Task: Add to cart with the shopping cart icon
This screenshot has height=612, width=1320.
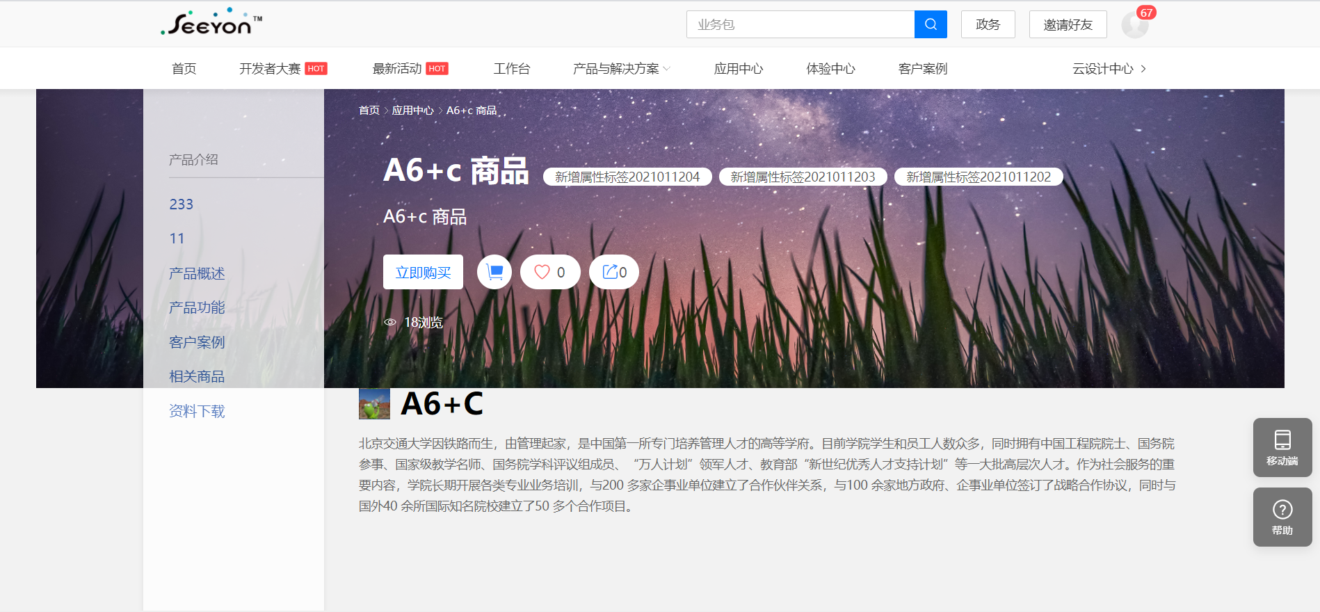Action: [x=494, y=272]
